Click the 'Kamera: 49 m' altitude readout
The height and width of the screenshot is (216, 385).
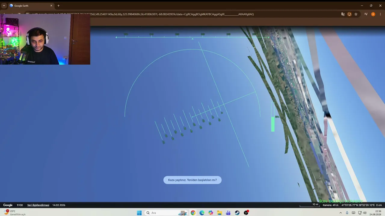(331, 205)
